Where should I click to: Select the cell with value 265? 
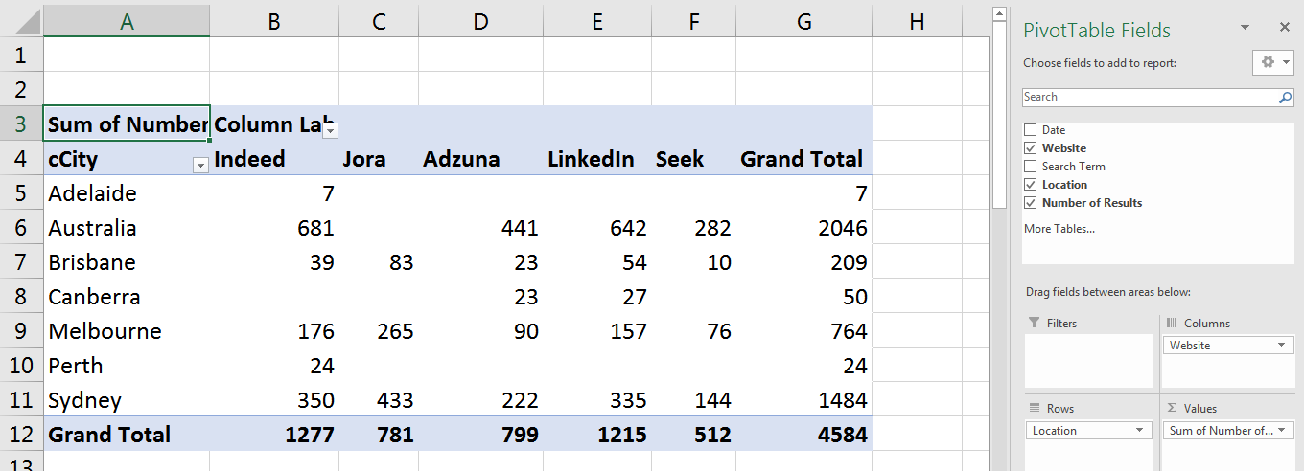[379, 330]
